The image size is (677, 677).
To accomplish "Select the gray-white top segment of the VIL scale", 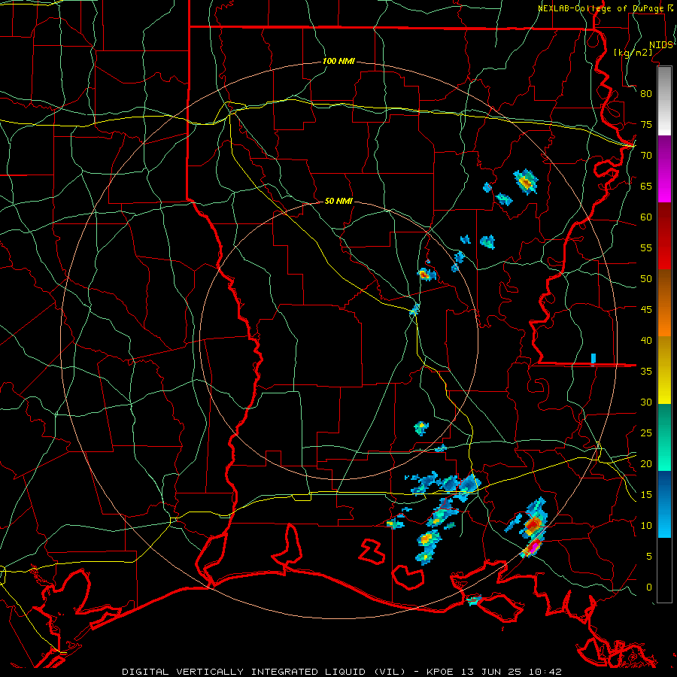I will click(x=664, y=101).
